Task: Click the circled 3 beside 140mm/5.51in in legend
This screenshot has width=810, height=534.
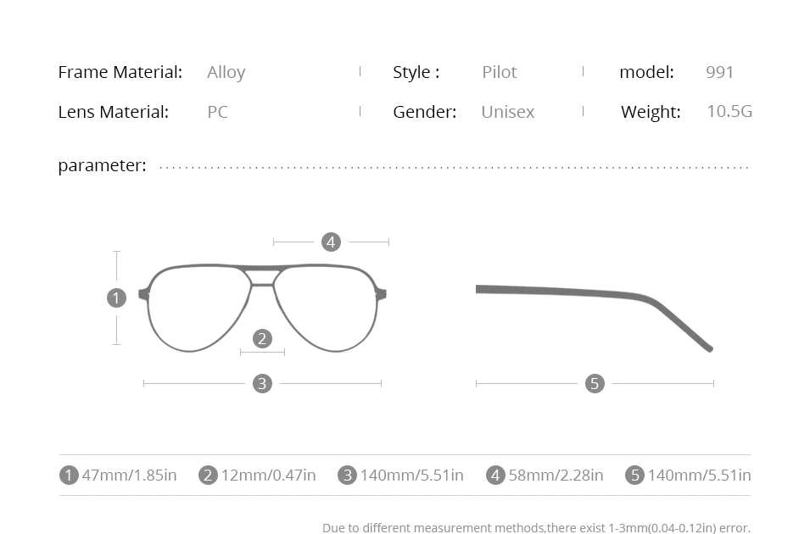Action: pos(347,476)
